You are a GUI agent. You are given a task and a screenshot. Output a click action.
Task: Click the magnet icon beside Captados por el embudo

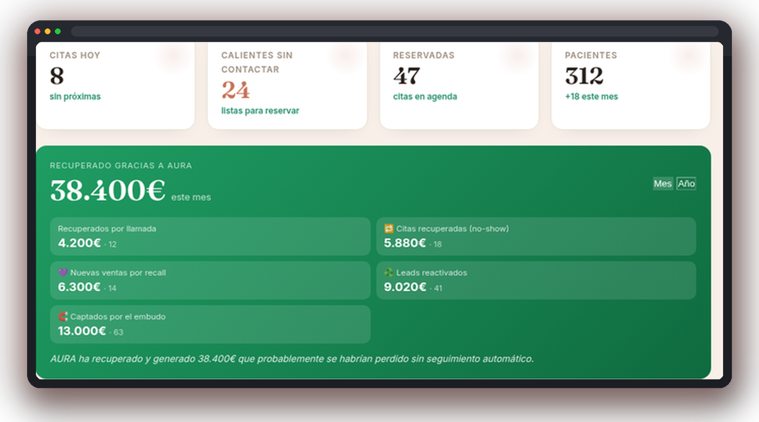coord(63,317)
